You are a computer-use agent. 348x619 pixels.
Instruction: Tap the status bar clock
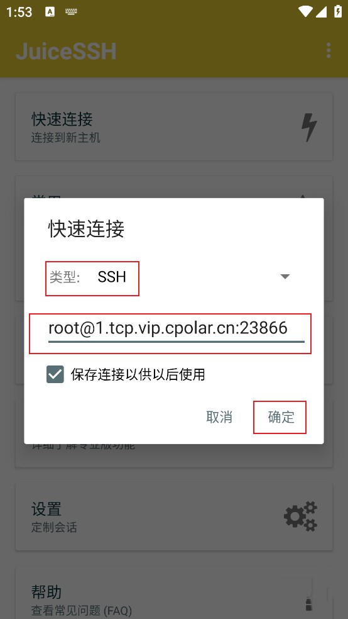(19, 12)
